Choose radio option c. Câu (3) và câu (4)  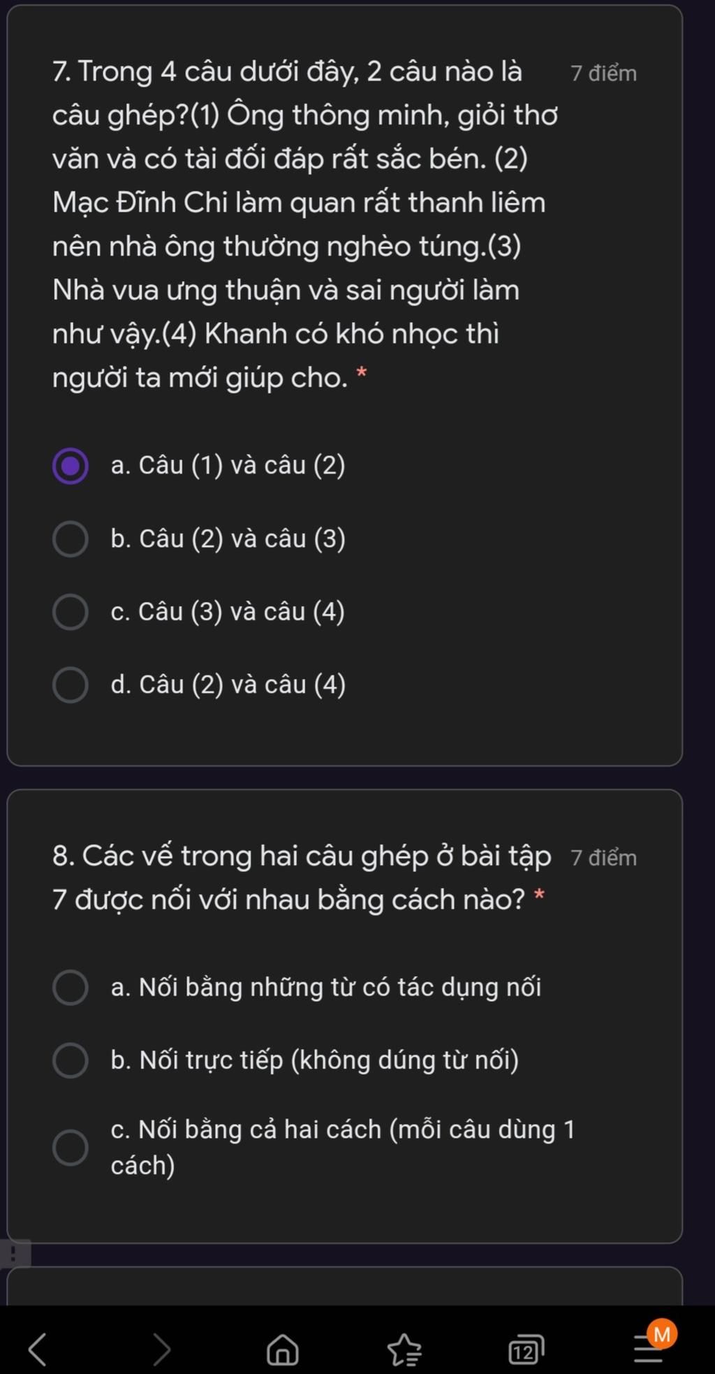click(x=71, y=612)
